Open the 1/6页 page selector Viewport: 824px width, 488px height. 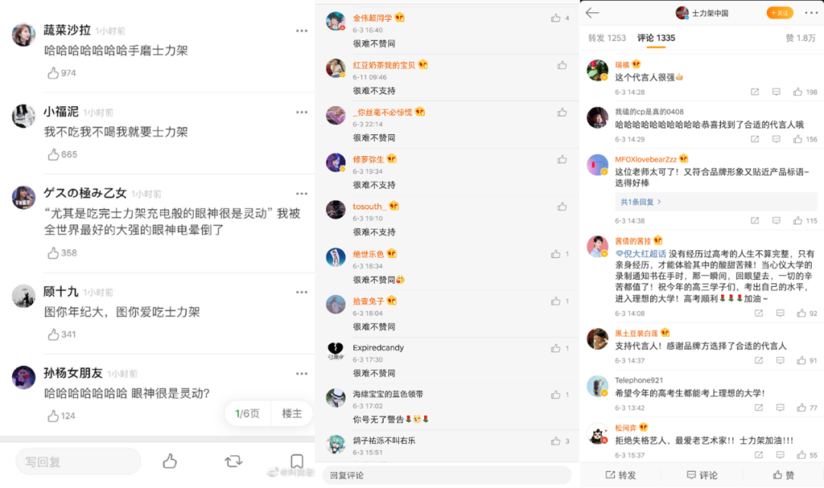[247, 414]
